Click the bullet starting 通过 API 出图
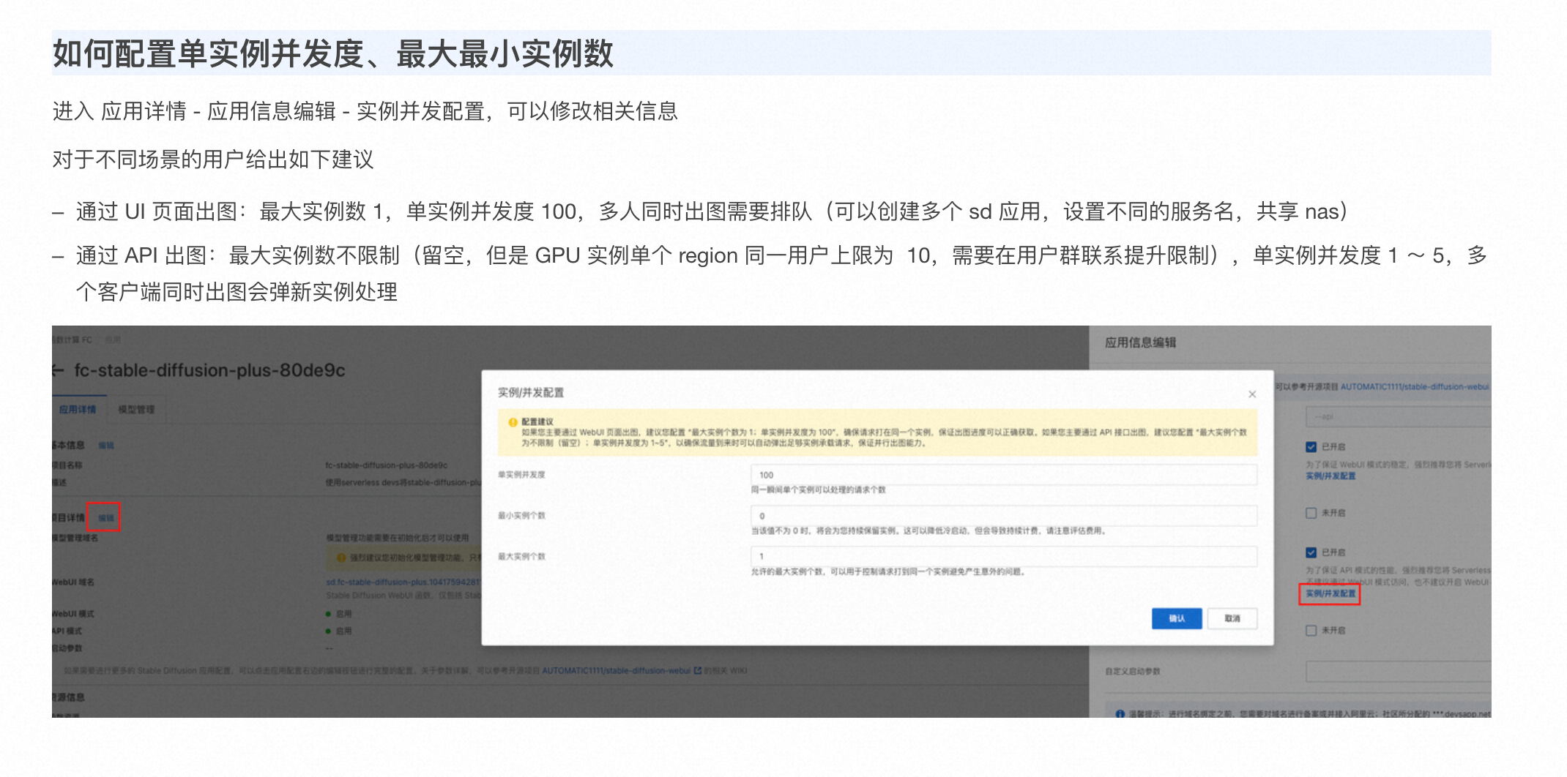1567x777 pixels. point(781,274)
